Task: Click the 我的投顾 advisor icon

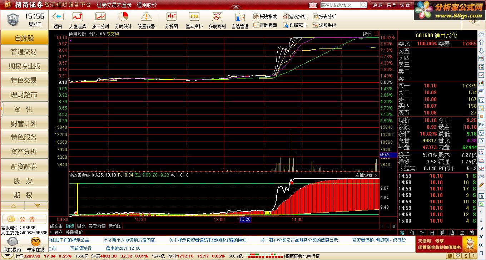Action: (12, 245)
